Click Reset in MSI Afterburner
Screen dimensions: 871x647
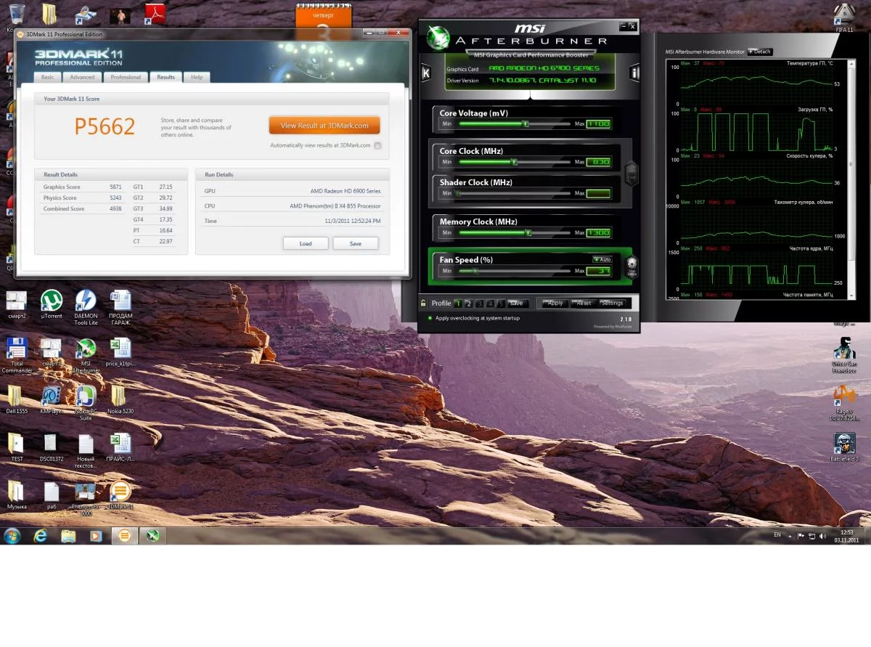click(x=584, y=304)
